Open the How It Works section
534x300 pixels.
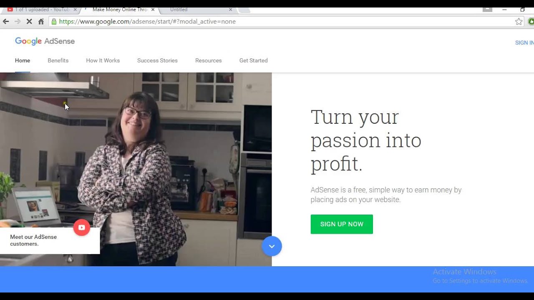point(103,60)
